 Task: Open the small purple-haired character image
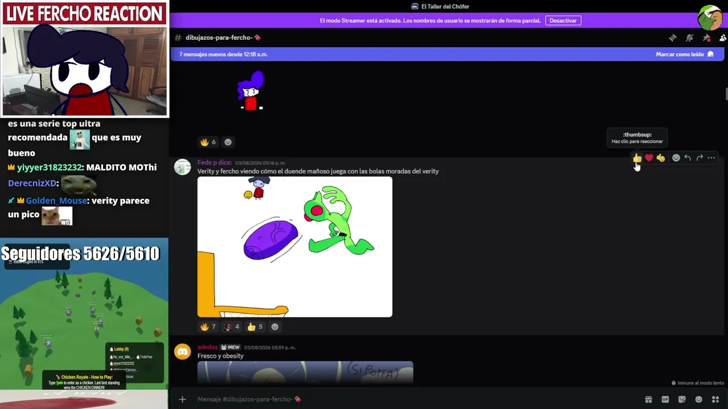[x=250, y=91]
